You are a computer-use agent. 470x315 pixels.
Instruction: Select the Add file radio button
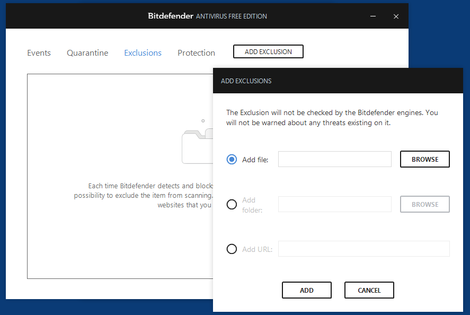(232, 159)
